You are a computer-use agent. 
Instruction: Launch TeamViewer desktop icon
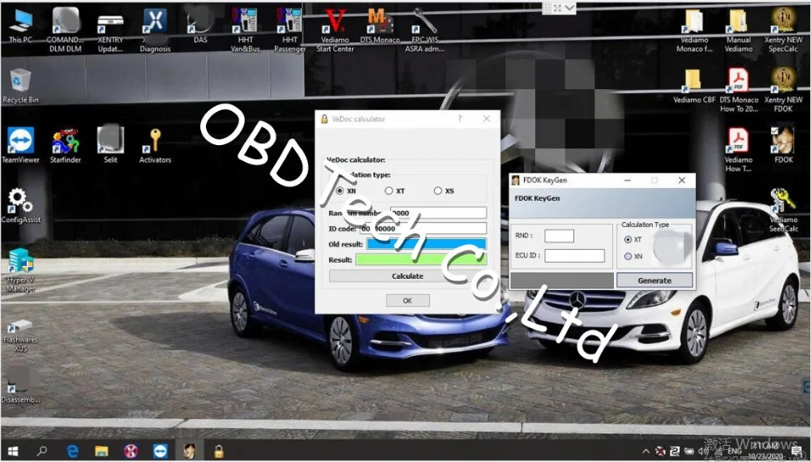21,146
